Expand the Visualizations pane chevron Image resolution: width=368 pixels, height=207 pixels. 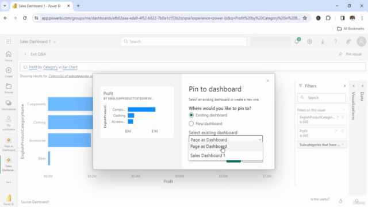click(x=354, y=86)
